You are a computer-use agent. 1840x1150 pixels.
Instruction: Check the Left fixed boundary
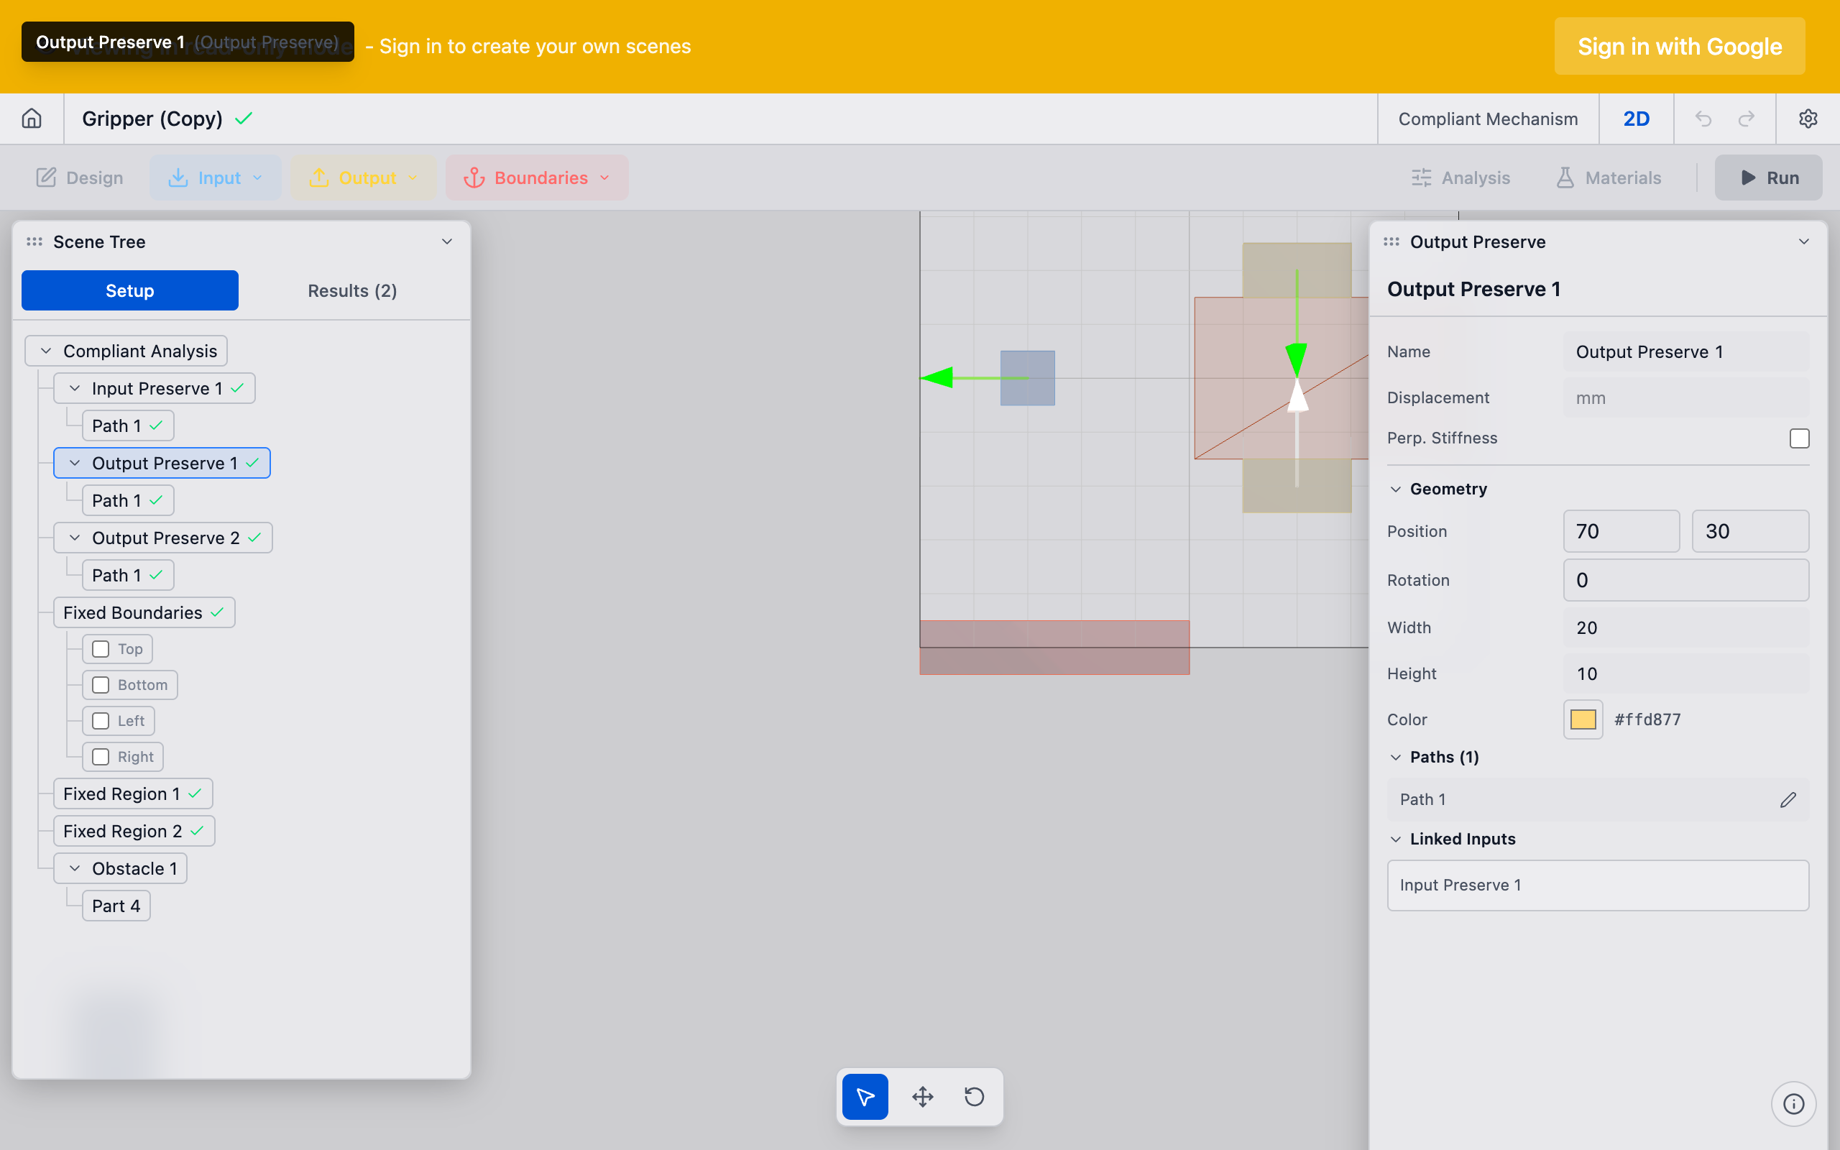(x=101, y=720)
